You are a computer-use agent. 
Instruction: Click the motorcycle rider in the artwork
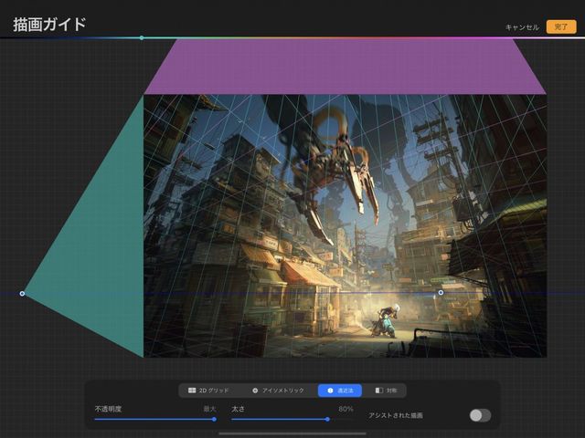pyautogui.click(x=384, y=319)
